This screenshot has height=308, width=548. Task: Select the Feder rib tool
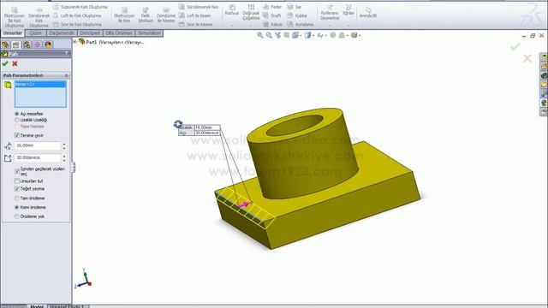pos(272,7)
